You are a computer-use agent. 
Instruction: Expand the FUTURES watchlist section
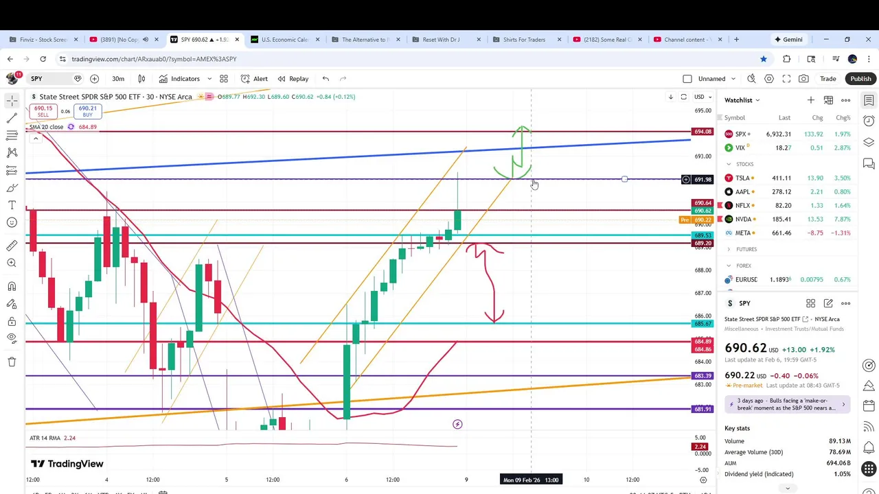pos(729,249)
